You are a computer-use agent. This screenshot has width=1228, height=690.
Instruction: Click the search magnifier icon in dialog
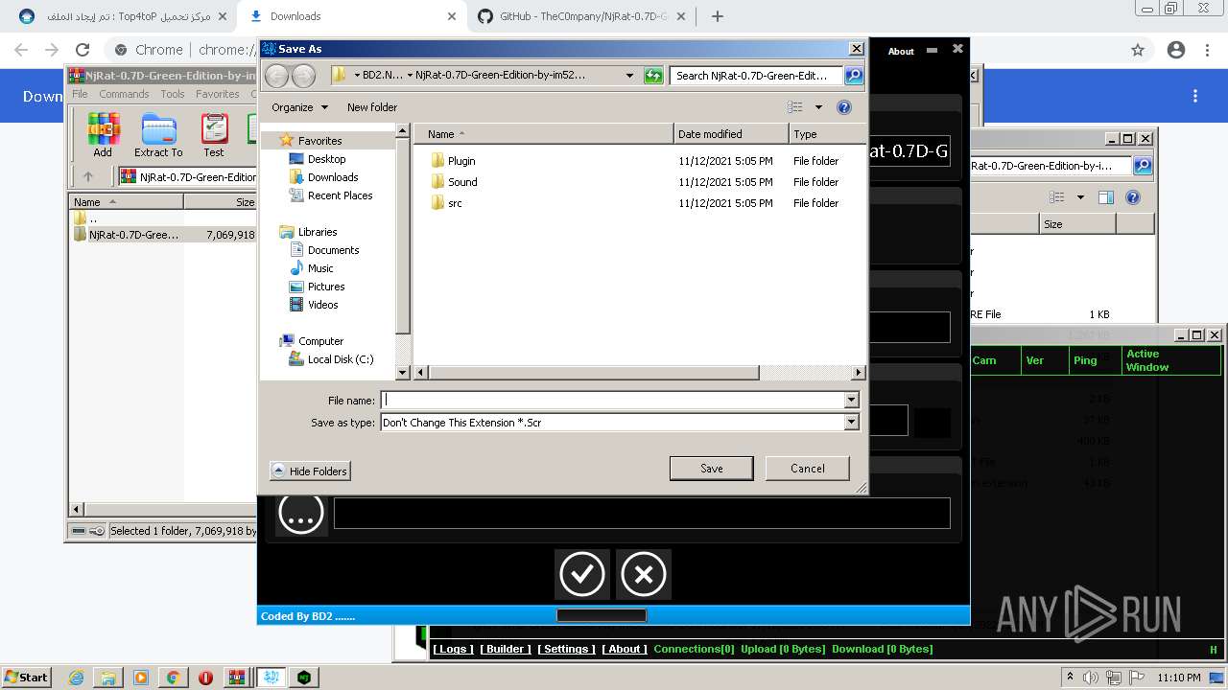[x=853, y=76]
